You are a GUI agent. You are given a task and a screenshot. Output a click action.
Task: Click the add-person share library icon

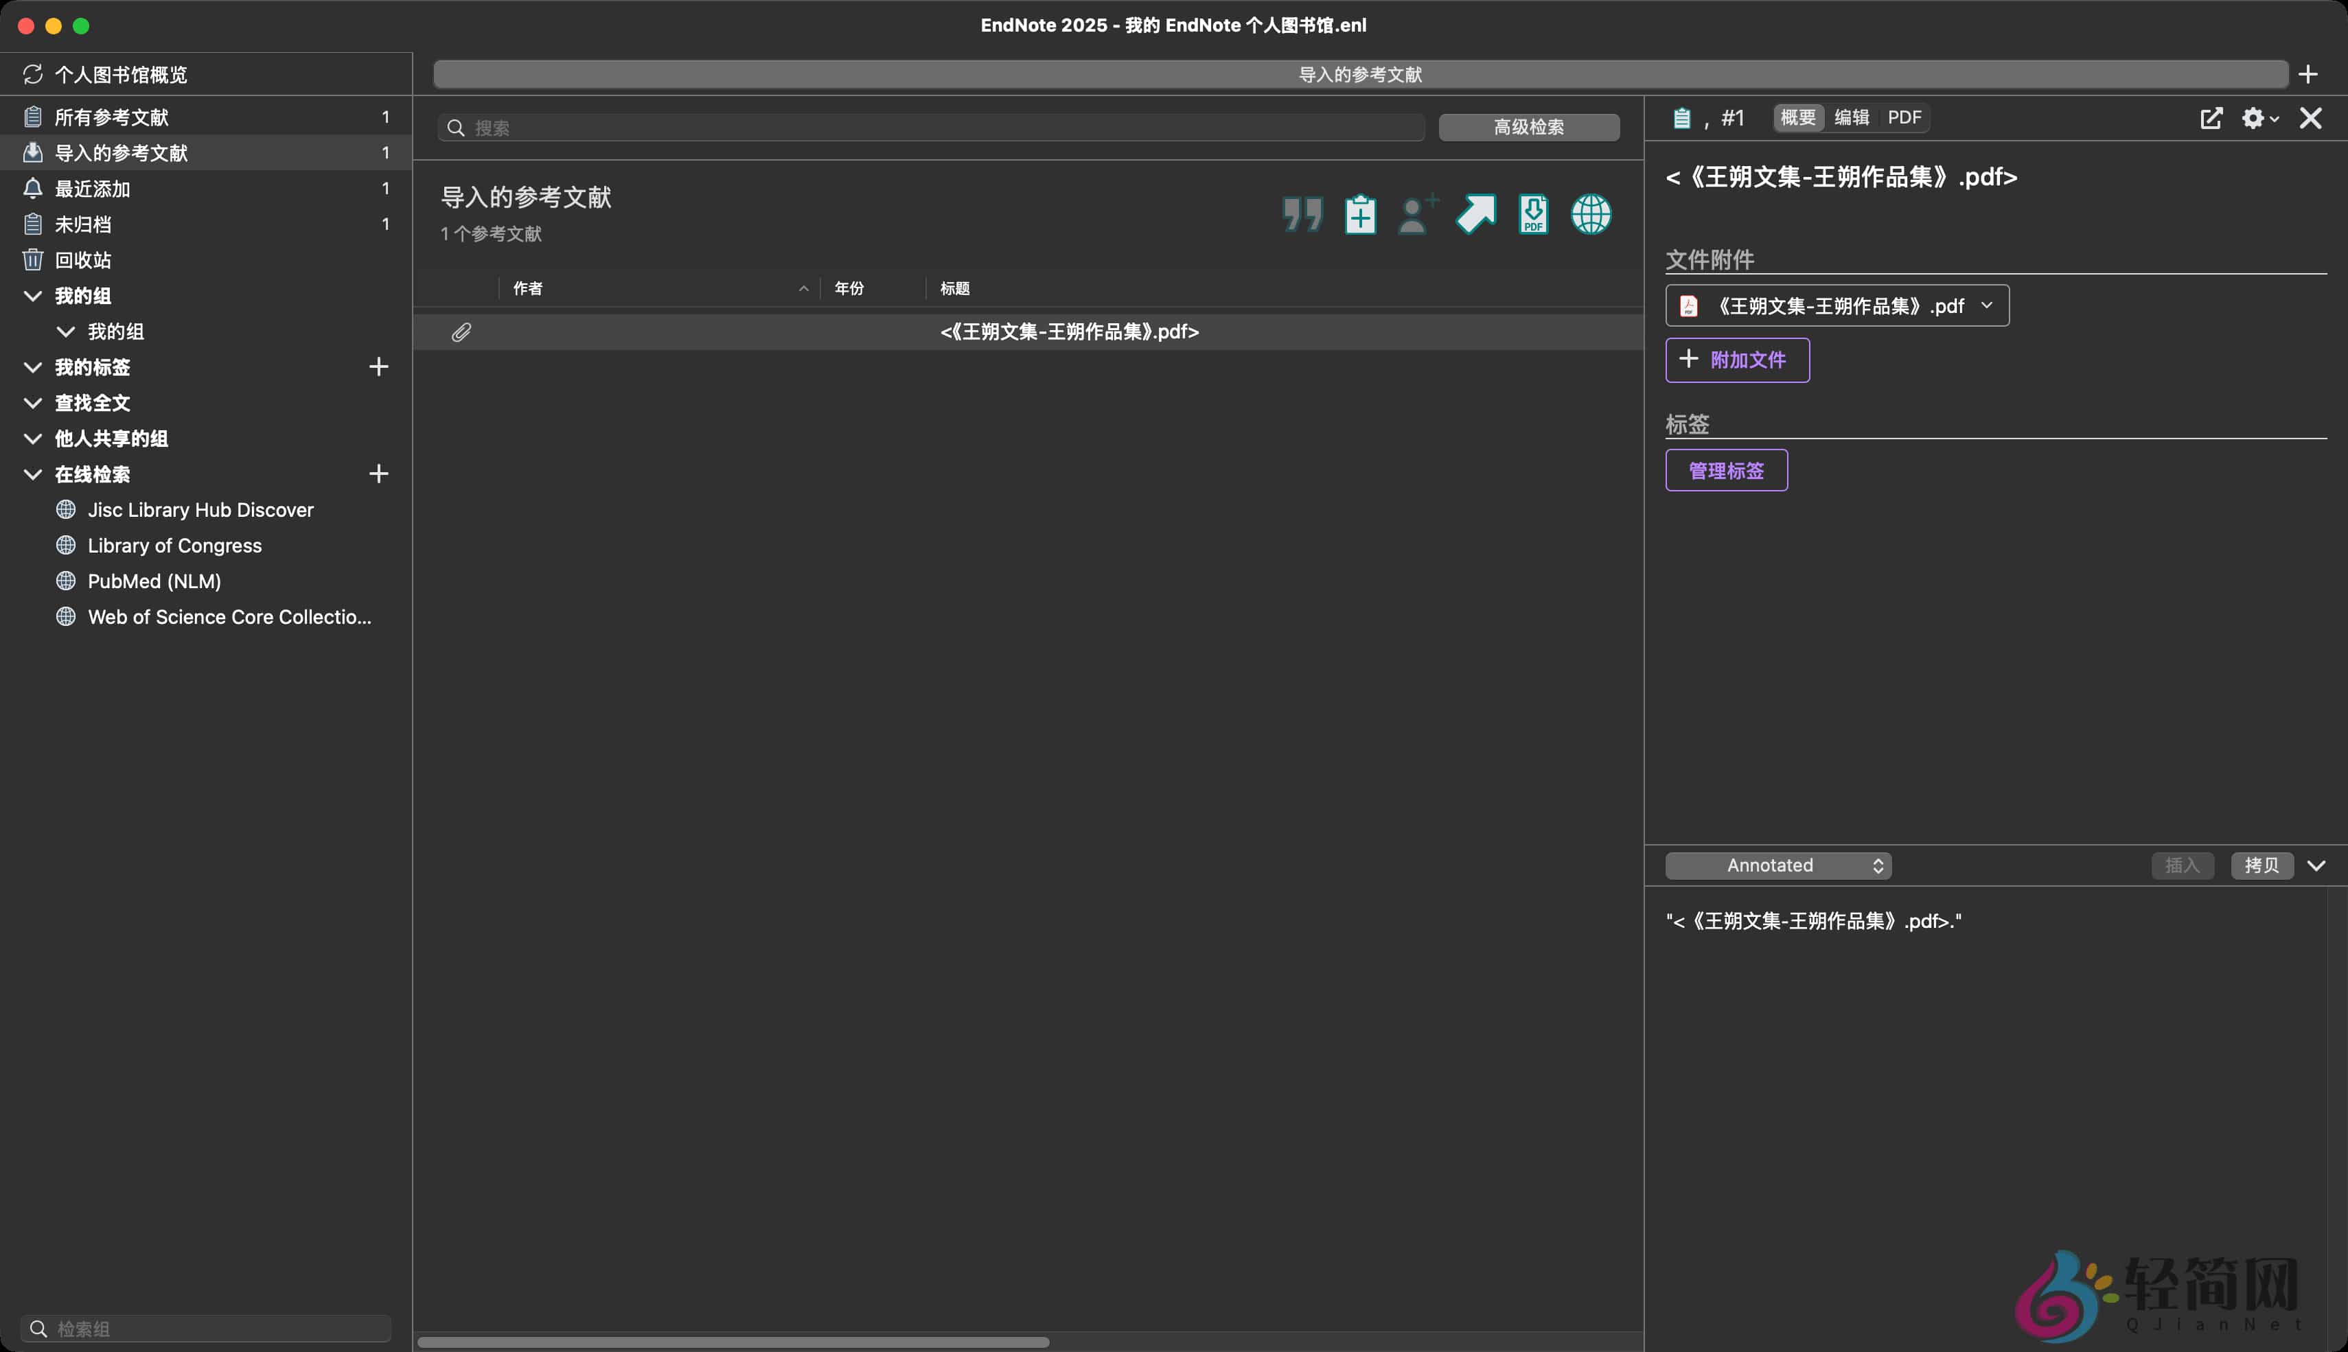1417,215
